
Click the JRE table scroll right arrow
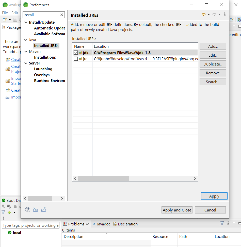195,178
